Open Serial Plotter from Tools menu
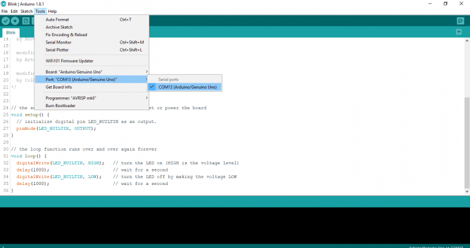 tap(92, 50)
